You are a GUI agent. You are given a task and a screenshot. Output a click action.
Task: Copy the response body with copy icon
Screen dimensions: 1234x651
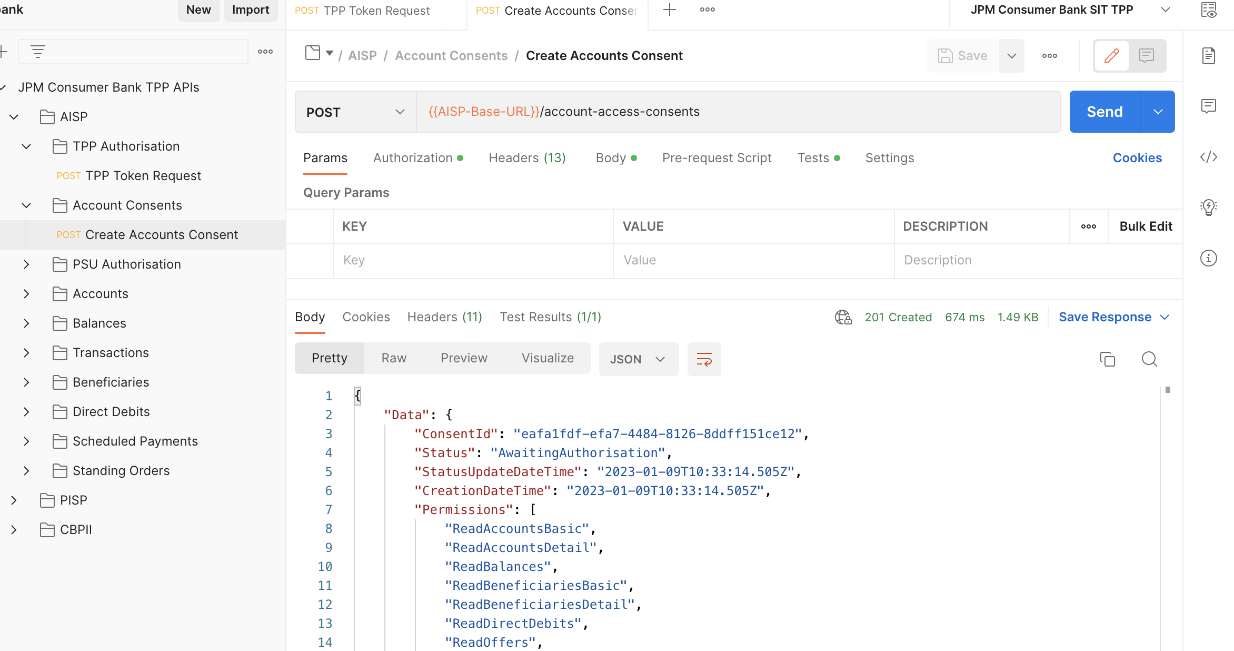pos(1107,359)
